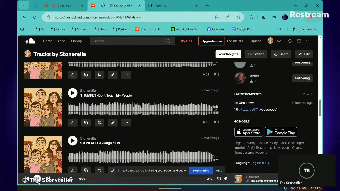Image resolution: width=340 pixels, height=191 pixels.
Task: Open Library in navigation
Action: pos(76,41)
